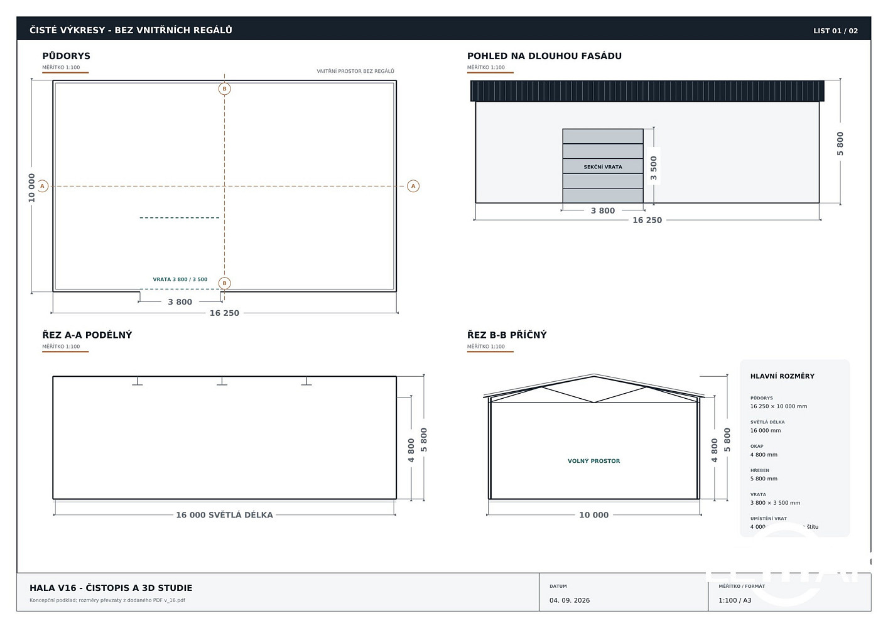Select the VRATA value 3 800 × 3 500 mm
Image resolution: width=888 pixels, height=628 pixels.
tap(775, 503)
